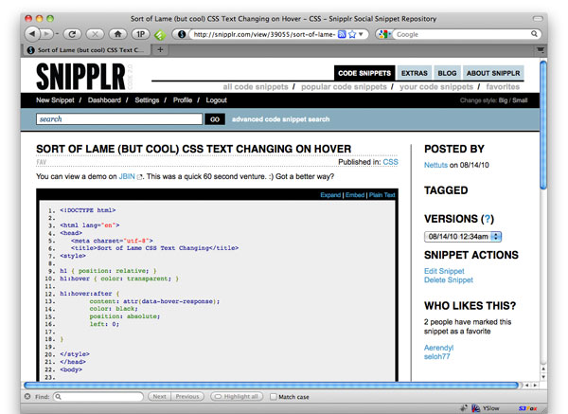This screenshot has height=414, width=568.
Task: Open the Google search engine selector
Action: point(383,34)
